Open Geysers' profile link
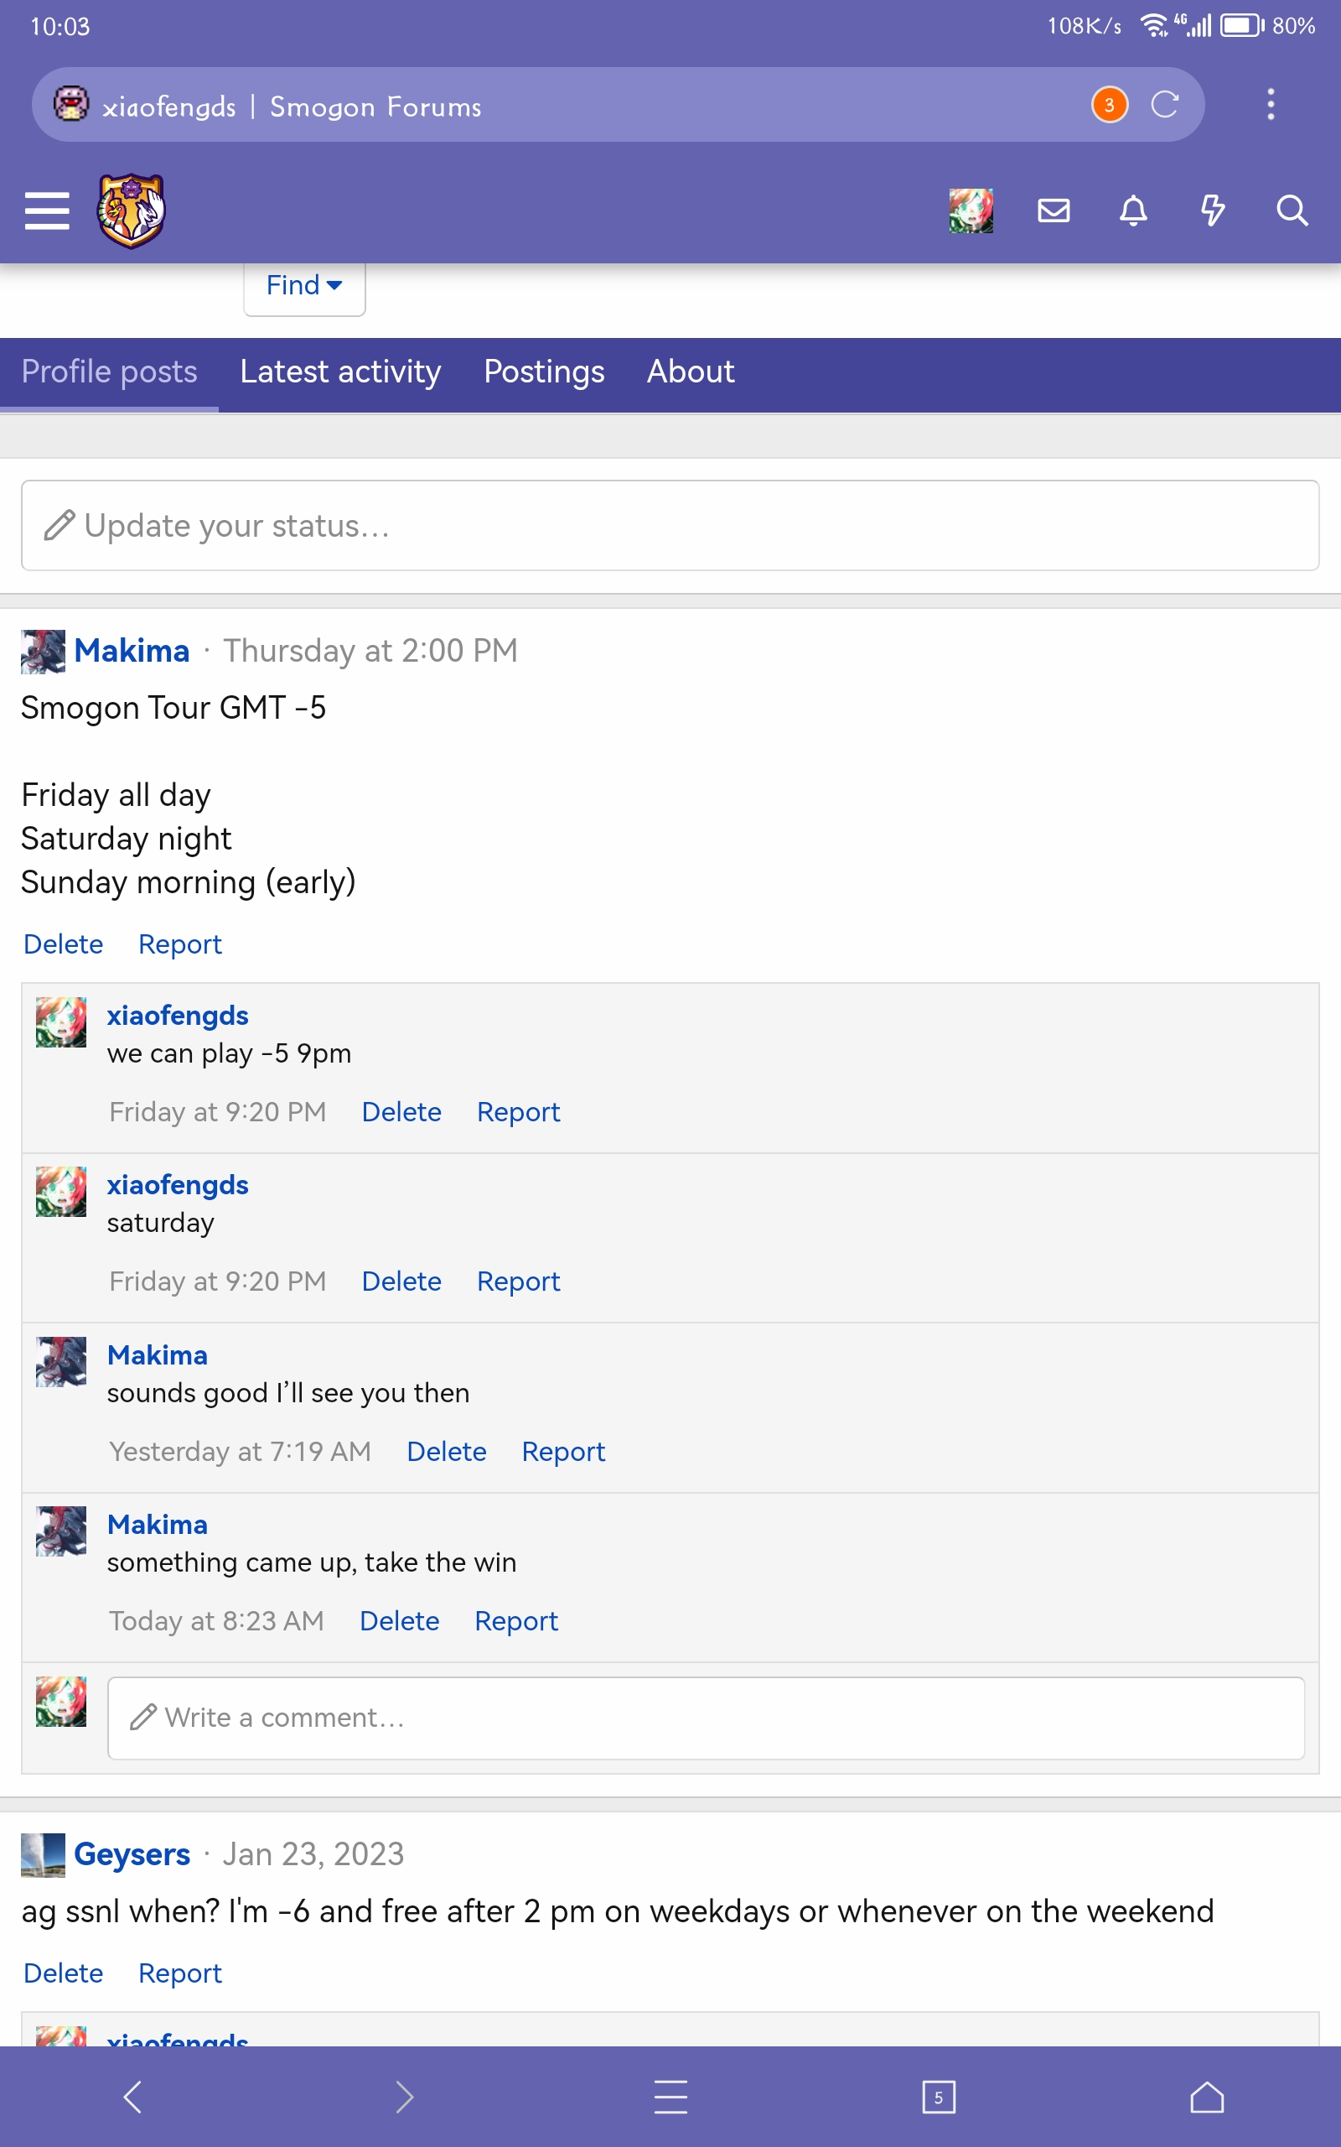 pyautogui.click(x=132, y=1854)
